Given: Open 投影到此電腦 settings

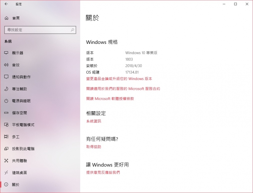Looking at the screenshot, I should pos(23,149).
